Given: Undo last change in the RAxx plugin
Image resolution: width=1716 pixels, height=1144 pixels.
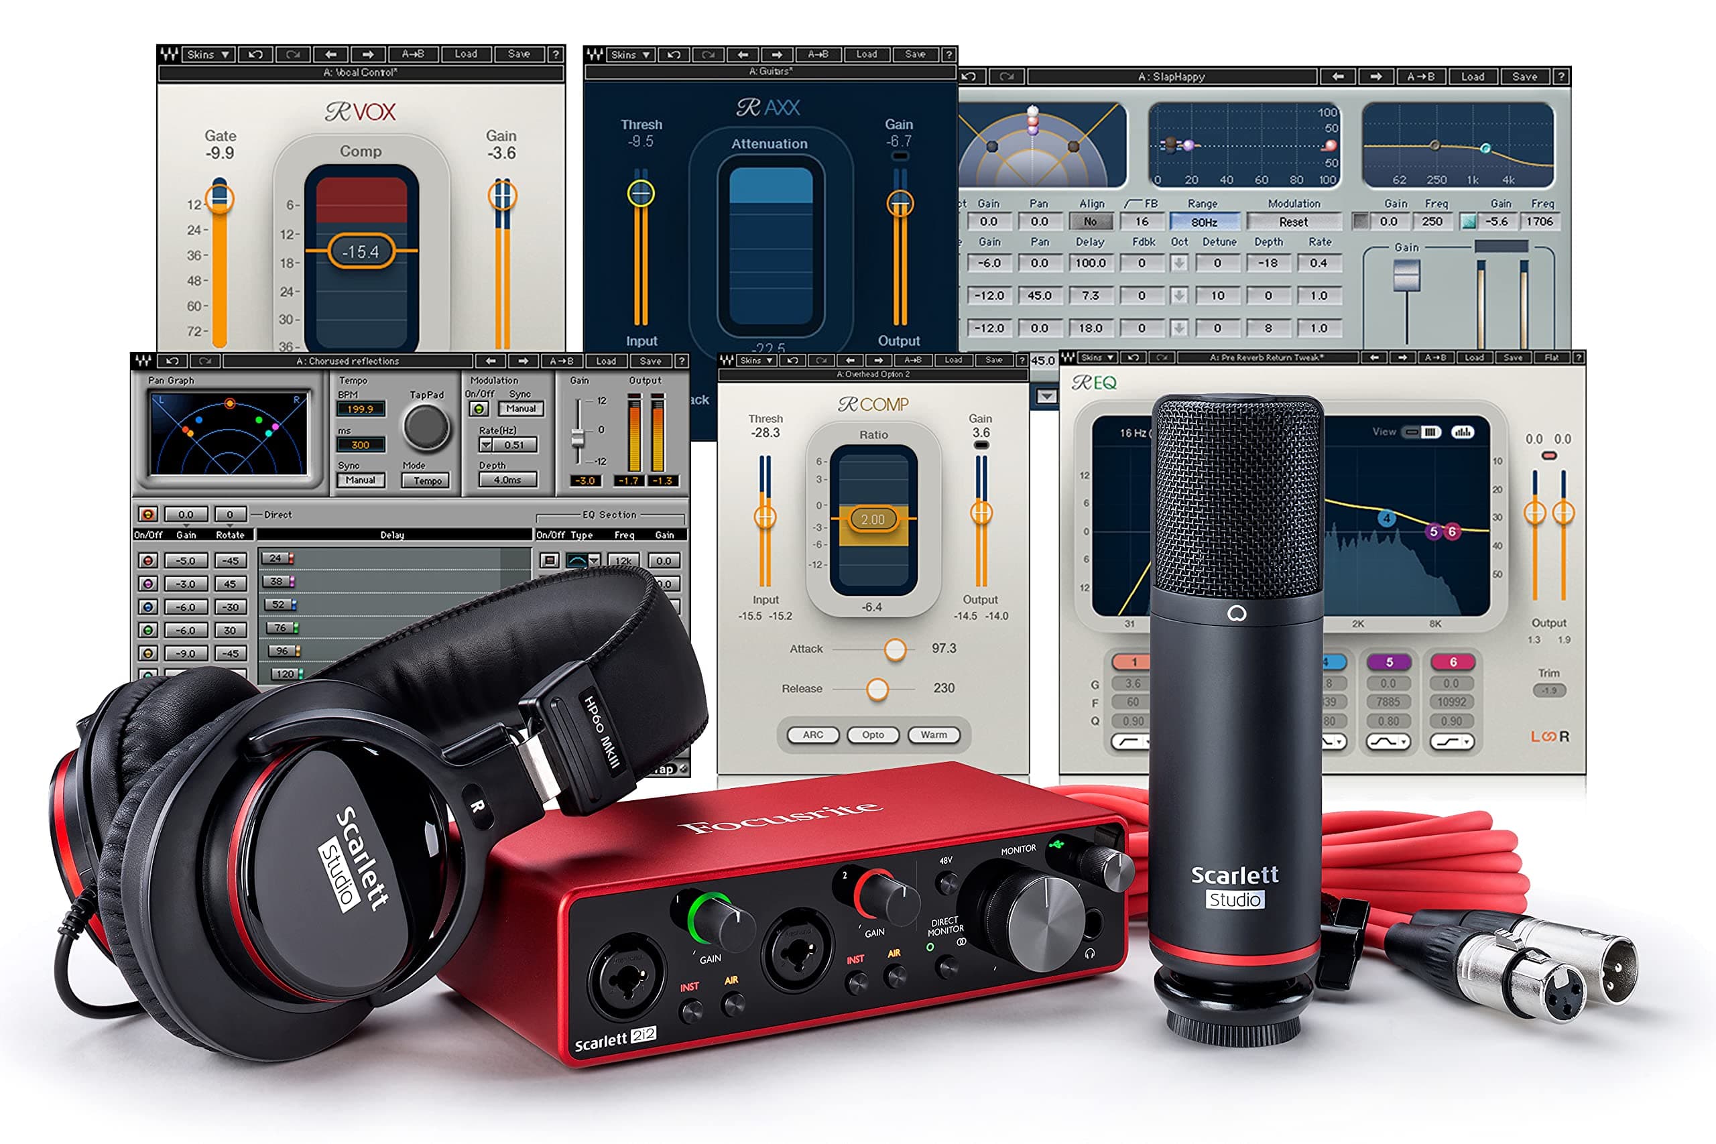Looking at the screenshot, I should 674,56.
